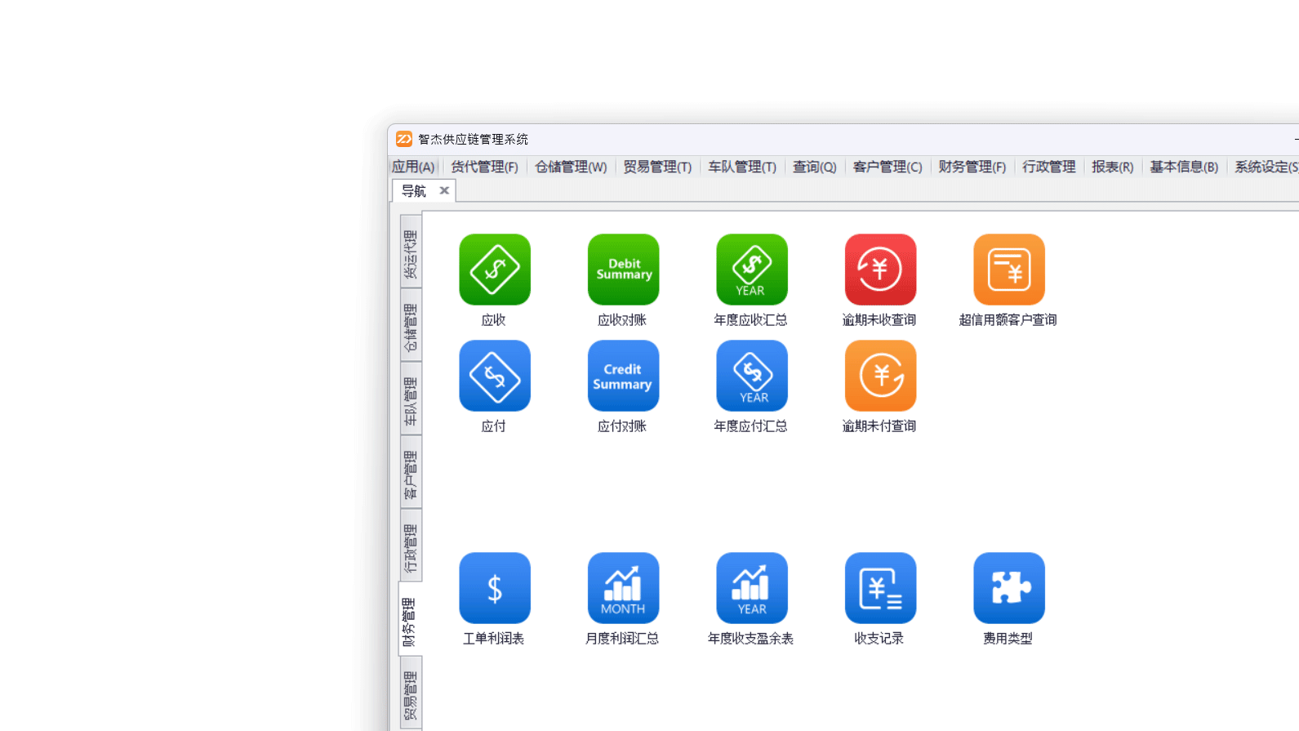
Task: Open the 报表(R) menu
Action: pos(1112,167)
